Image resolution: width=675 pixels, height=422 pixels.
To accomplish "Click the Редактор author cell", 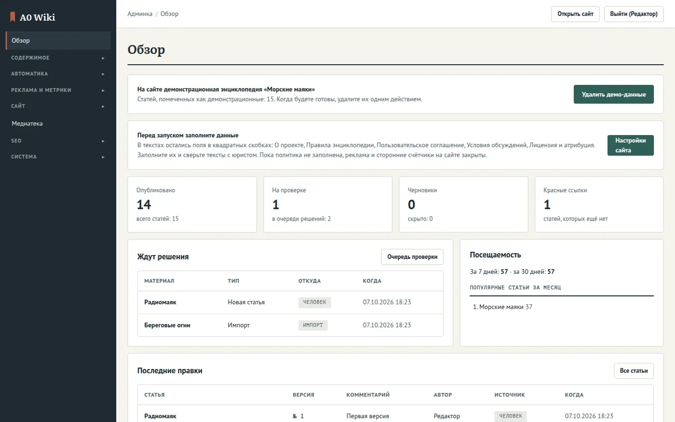I will [x=446, y=416].
